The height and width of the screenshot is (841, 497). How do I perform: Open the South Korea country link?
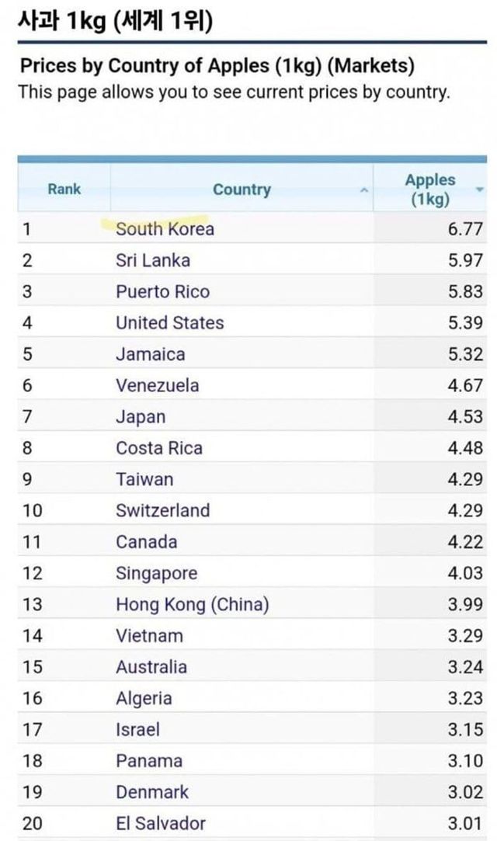(165, 229)
